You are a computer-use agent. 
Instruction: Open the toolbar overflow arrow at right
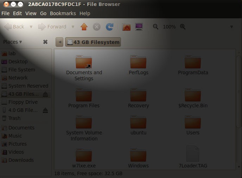click(x=231, y=27)
